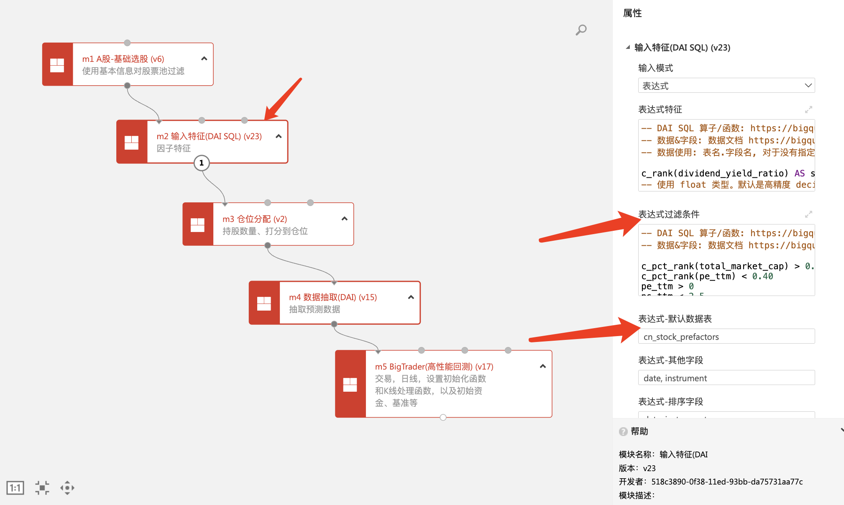The width and height of the screenshot is (844, 505).
Task: Click the bottom output port of m5 BigTrader
Action: 443,417
